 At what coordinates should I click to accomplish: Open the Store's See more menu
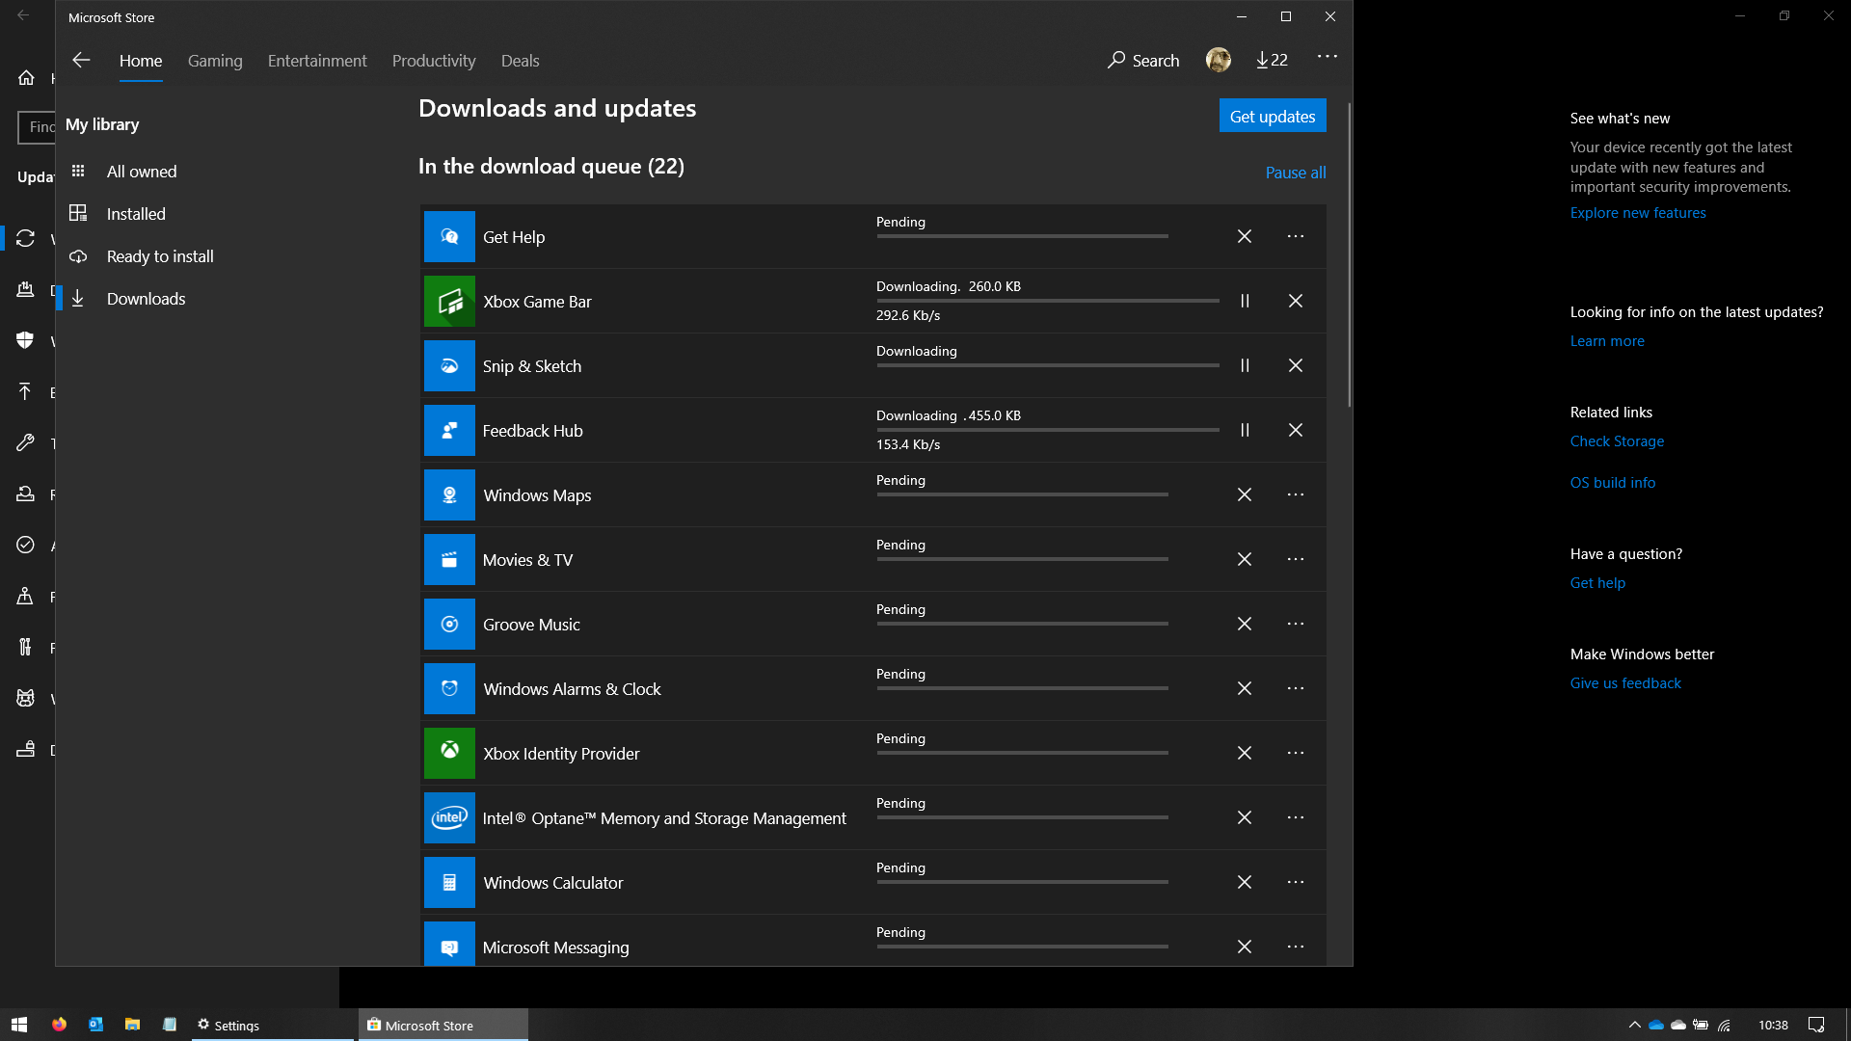[x=1328, y=57]
